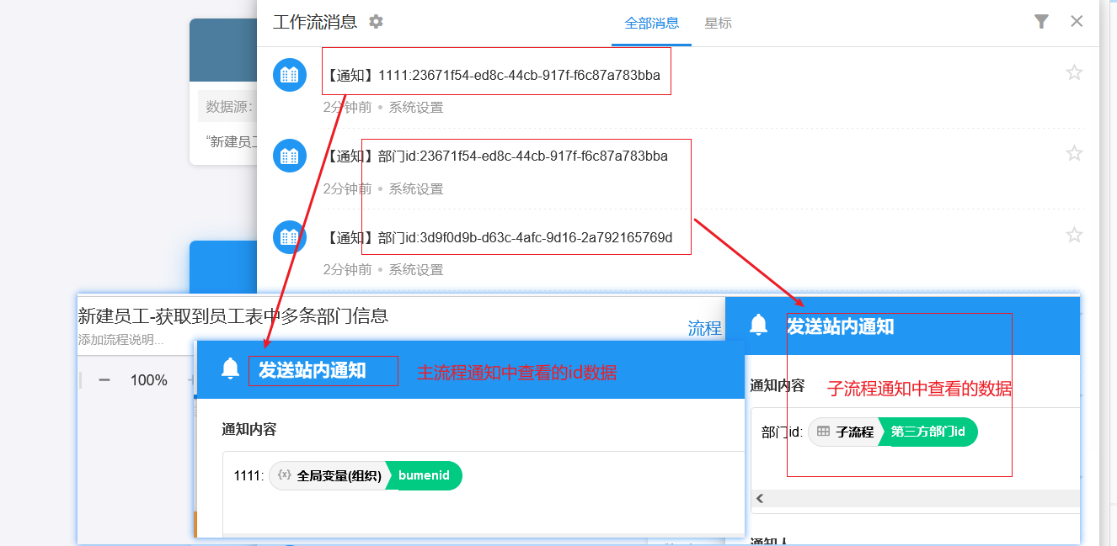Click workflow title 新建员工-获取到员工表中多条部门信息

pos(233,316)
